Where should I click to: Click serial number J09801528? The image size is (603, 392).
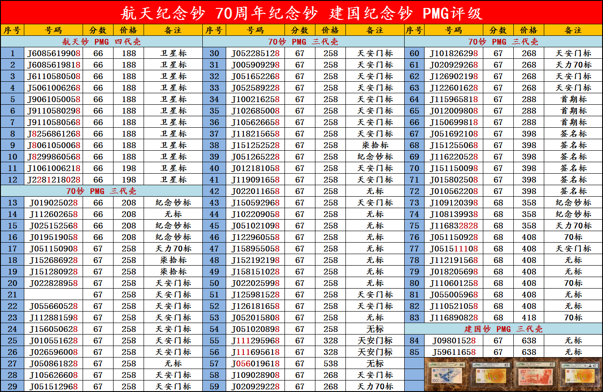[x=454, y=340]
